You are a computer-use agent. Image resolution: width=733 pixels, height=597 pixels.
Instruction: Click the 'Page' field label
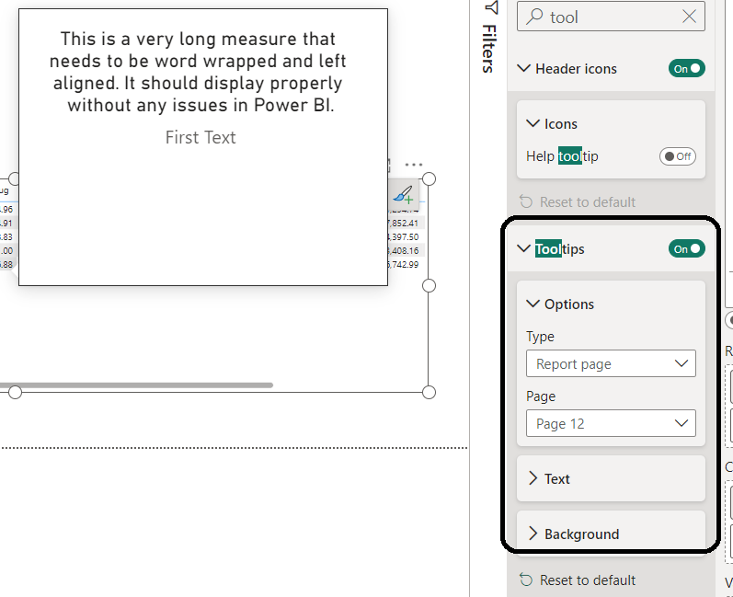tap(541, 396)
